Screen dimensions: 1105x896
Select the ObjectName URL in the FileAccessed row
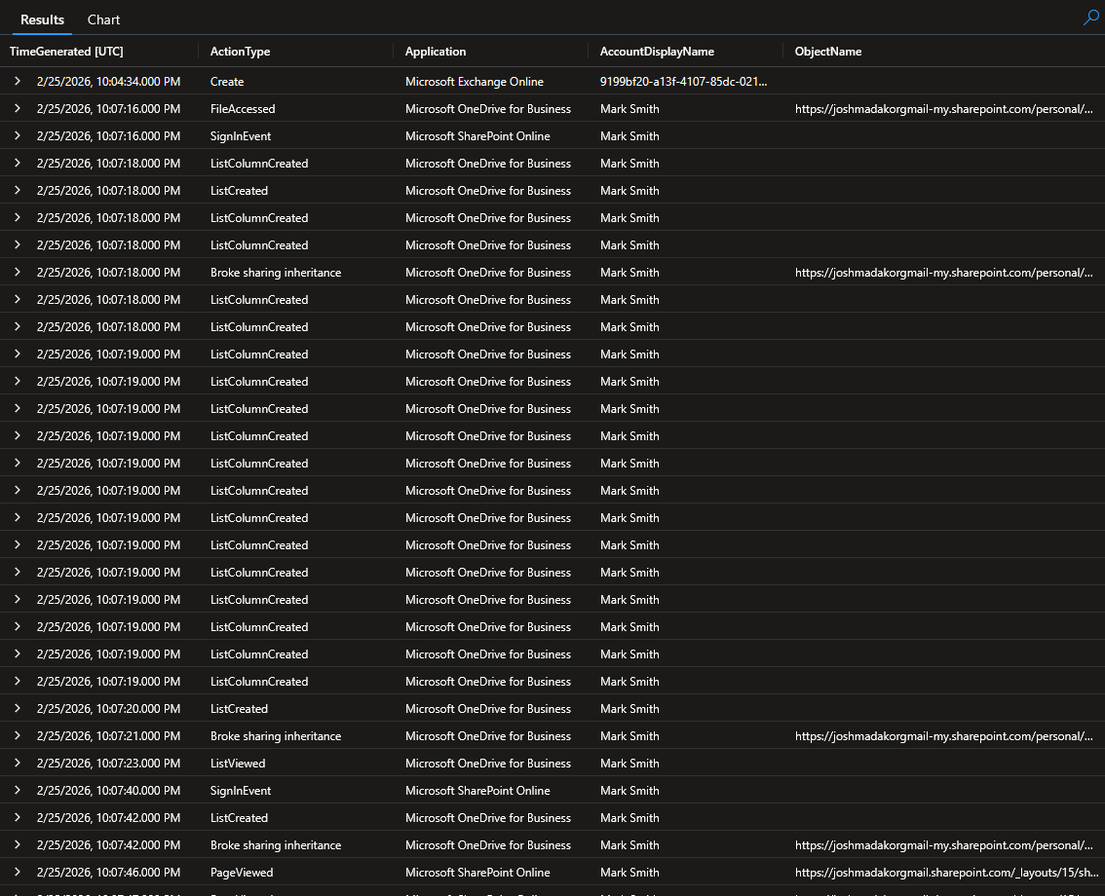tap(943, 108)
